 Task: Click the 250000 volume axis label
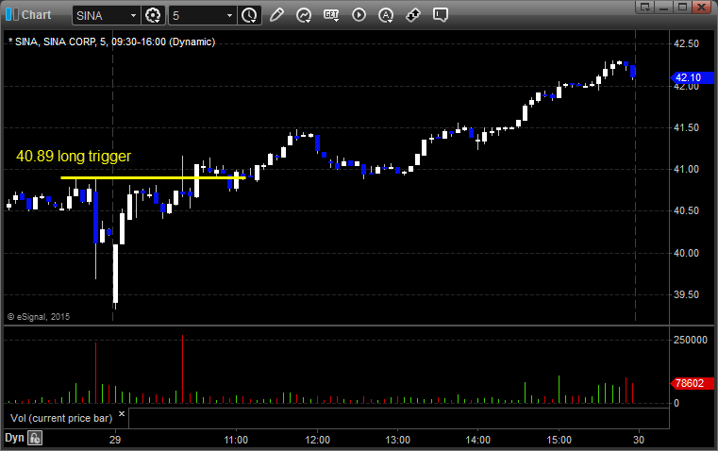(691, 341)
